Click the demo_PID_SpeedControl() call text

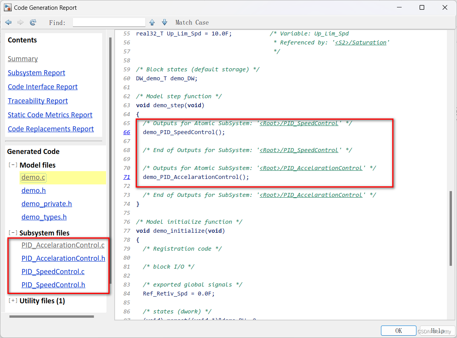[x=184, y=132]
